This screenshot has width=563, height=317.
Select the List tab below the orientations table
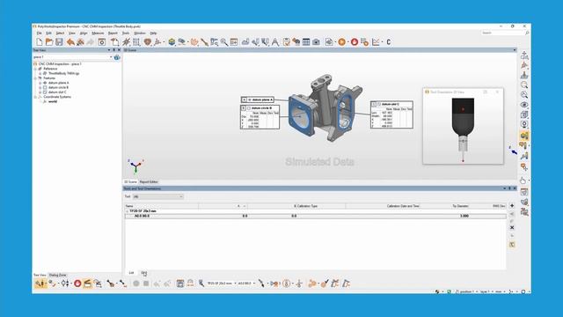[131, 273]
